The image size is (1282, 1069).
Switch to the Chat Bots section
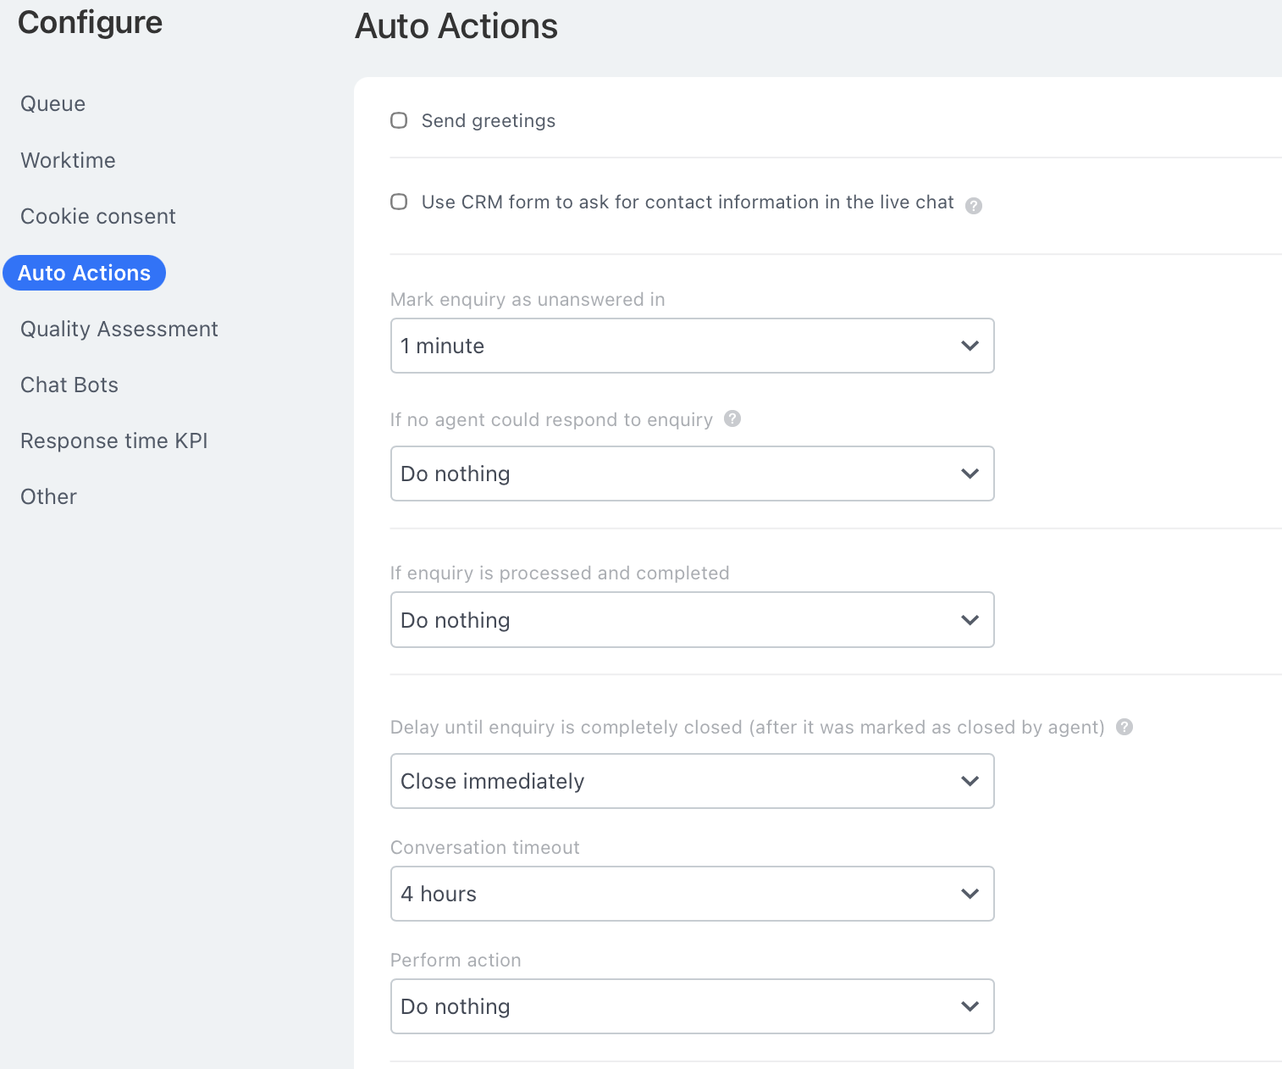pos(69,385)
